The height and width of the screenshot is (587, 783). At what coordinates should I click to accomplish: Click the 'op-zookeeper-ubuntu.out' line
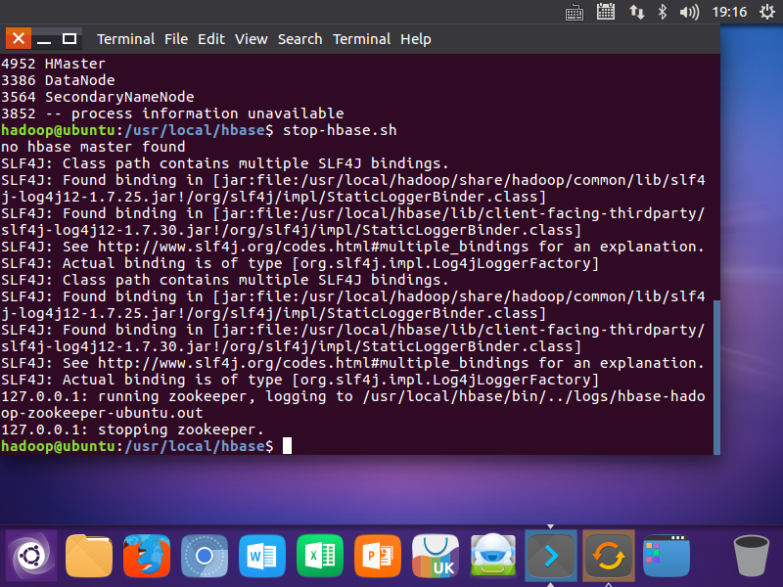[102, 413]
